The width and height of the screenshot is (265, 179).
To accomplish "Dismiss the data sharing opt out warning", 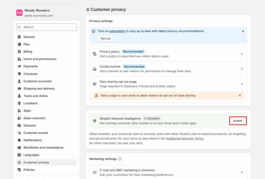I will [x=240, y=95].
